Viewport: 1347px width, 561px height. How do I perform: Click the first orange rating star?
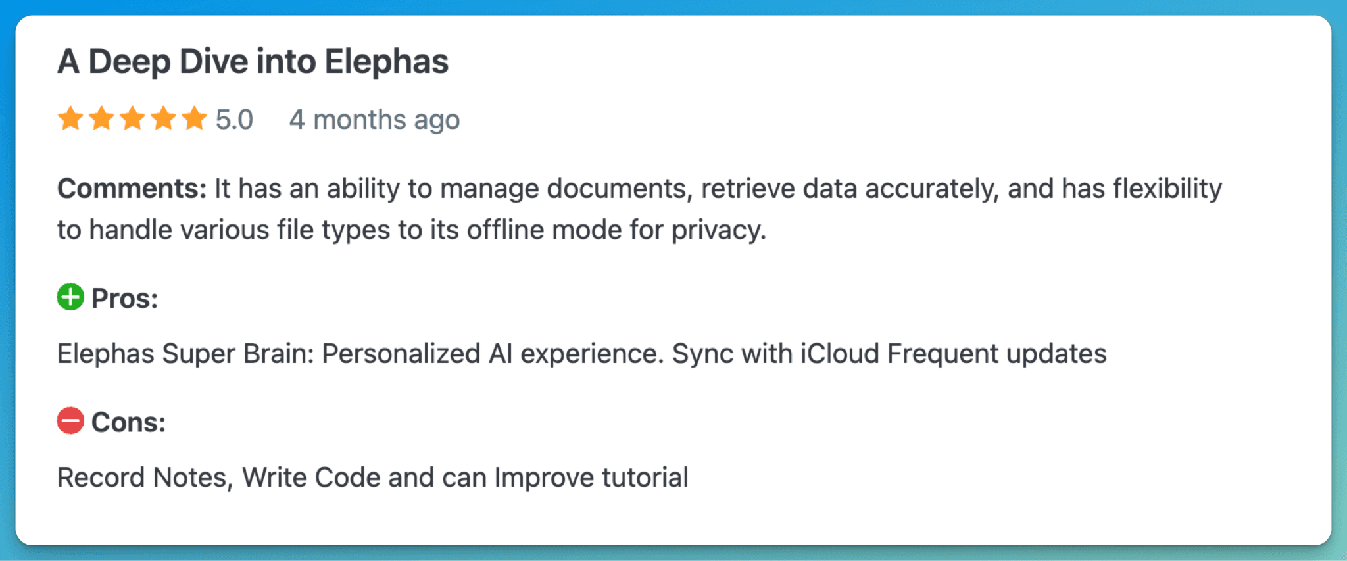[x=70, y=119]
